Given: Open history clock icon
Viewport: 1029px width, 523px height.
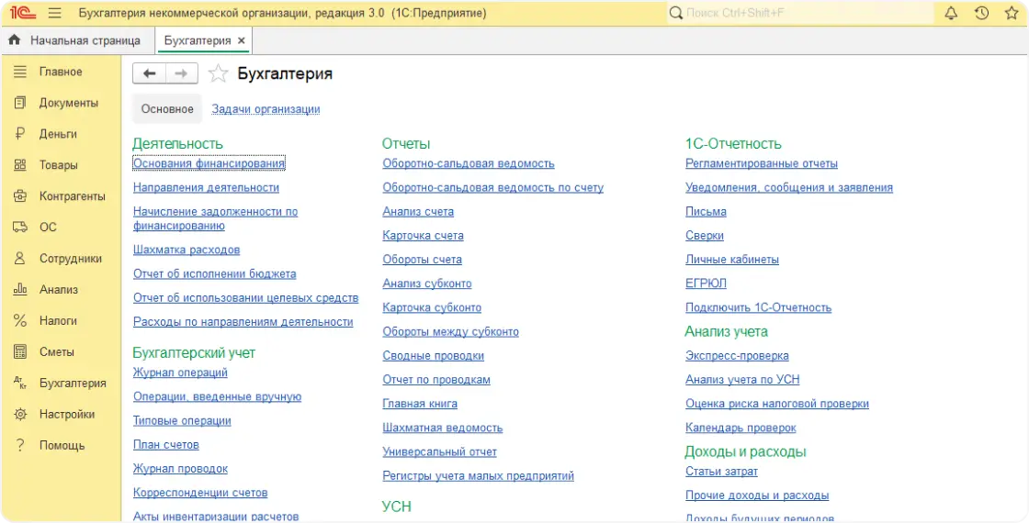Looking at the screenshot, I should pos(982,13).
